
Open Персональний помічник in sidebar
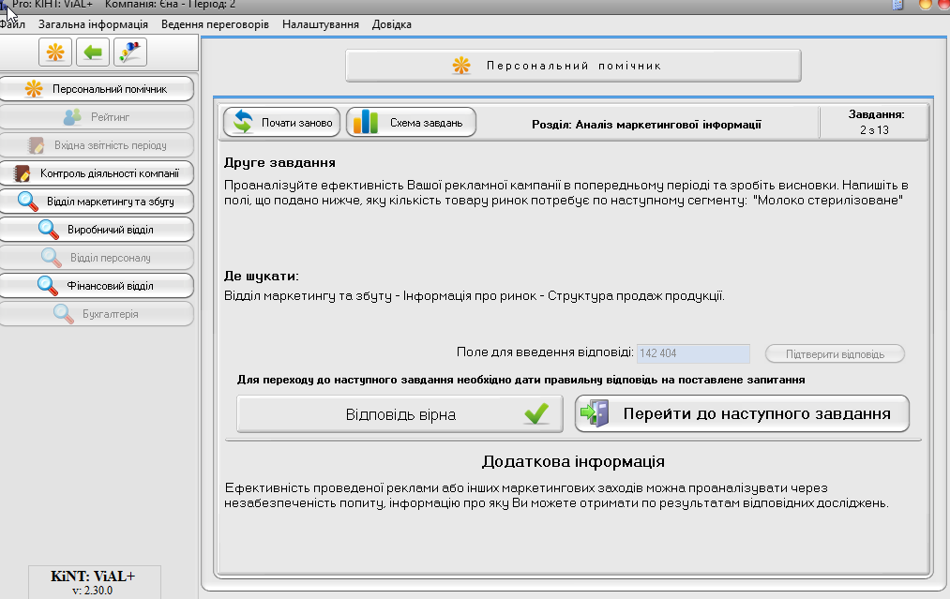(97, 89)
